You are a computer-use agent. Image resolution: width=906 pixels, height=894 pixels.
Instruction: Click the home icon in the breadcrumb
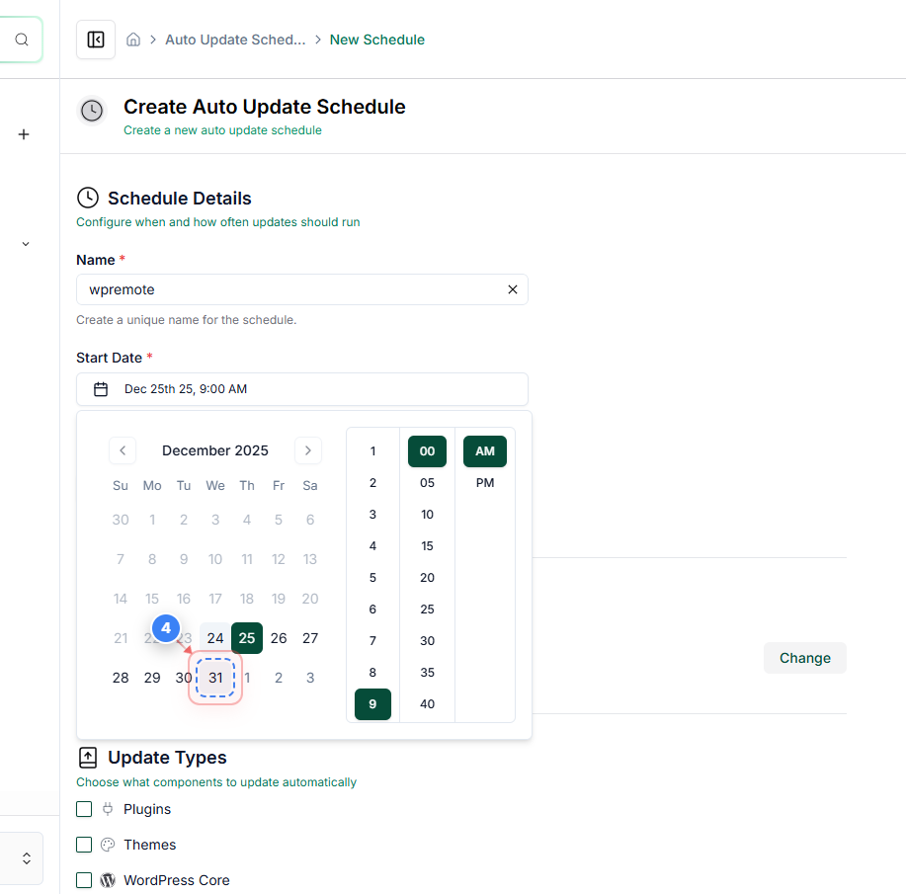pyautogui.click(x=133, y=39)
